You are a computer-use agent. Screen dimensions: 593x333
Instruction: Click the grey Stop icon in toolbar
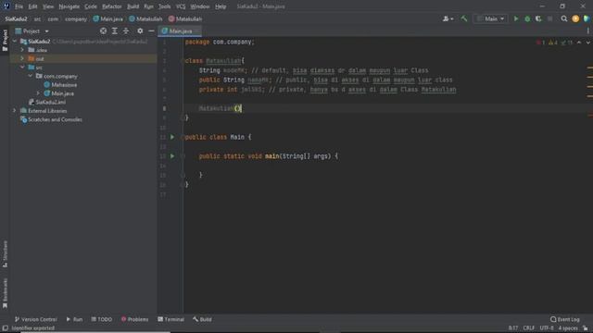(549, 18)
